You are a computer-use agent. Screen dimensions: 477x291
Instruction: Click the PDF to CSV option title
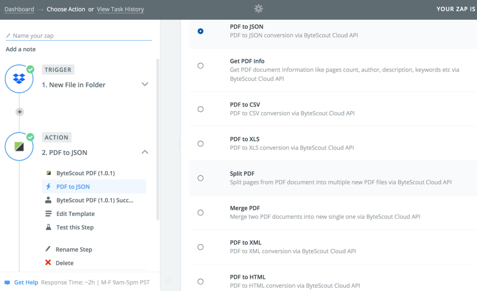tap(245, 105)
